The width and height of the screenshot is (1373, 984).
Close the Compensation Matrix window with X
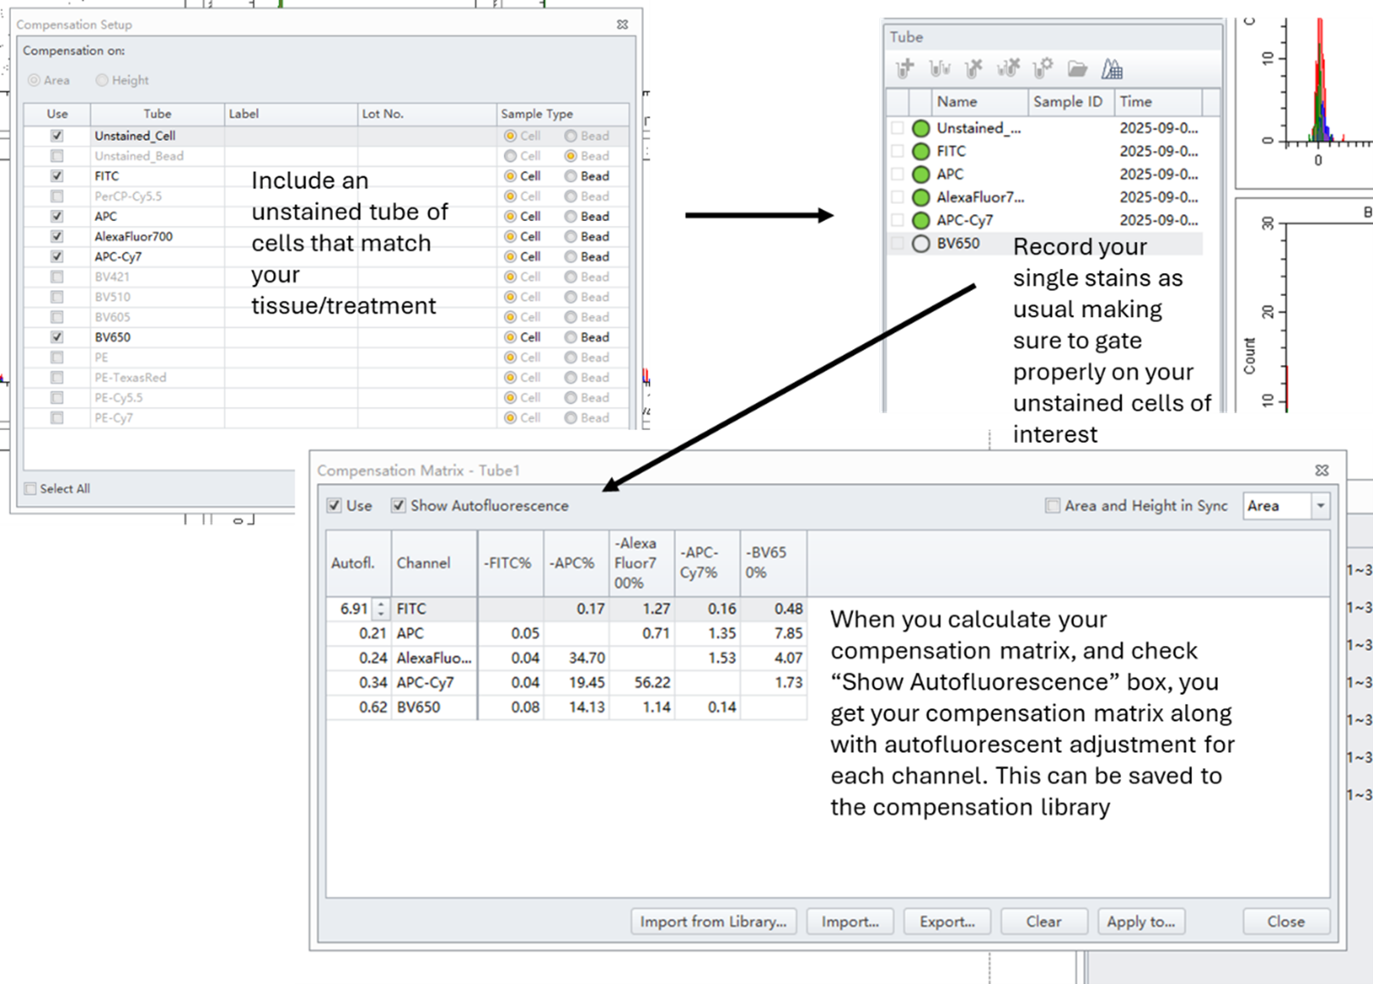[x=1322, y=470]
